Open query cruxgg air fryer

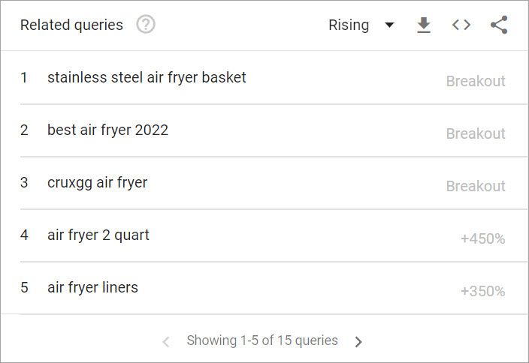pos(97,183)
